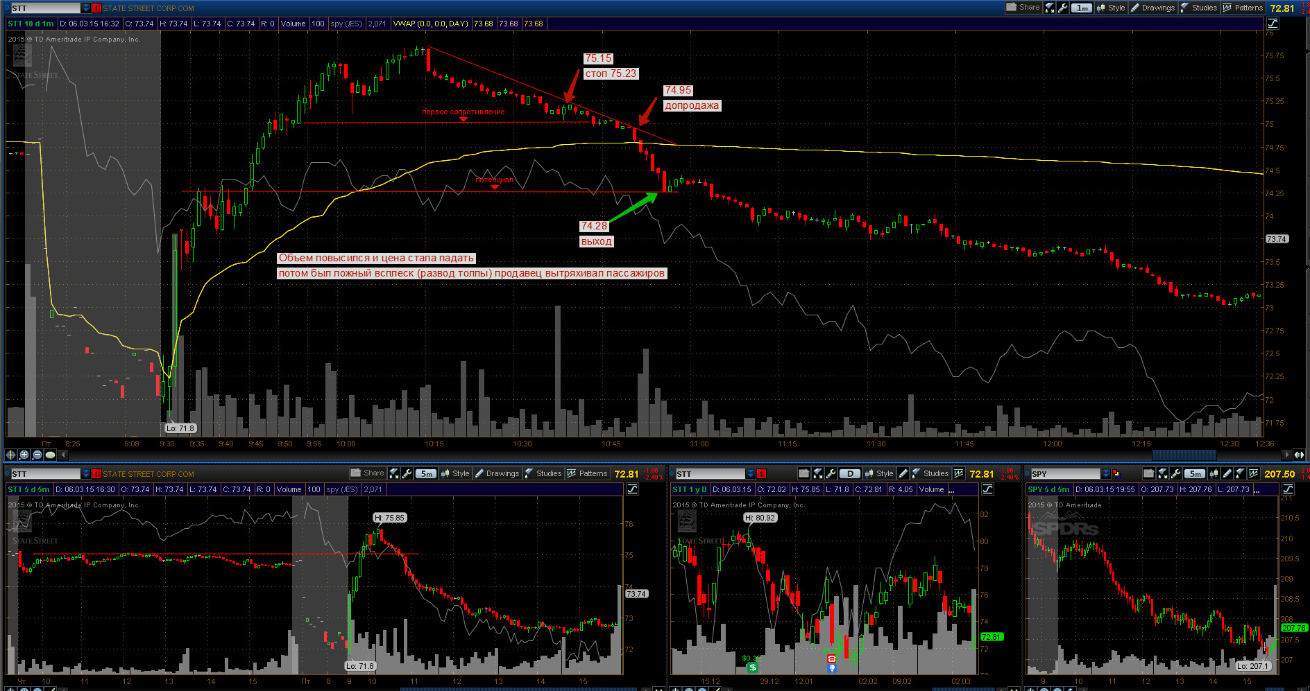The width and height of the screenshot is (1310, 691).
Task: Change the 1m timeframe button in top chart
Action: pos(1082,8)
